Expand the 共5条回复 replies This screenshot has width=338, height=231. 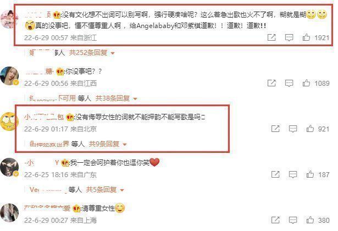click(105, 190)
